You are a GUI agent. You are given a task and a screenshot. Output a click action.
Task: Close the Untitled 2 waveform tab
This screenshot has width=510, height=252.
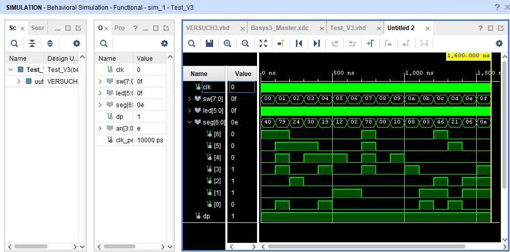(x=428, y=29)
